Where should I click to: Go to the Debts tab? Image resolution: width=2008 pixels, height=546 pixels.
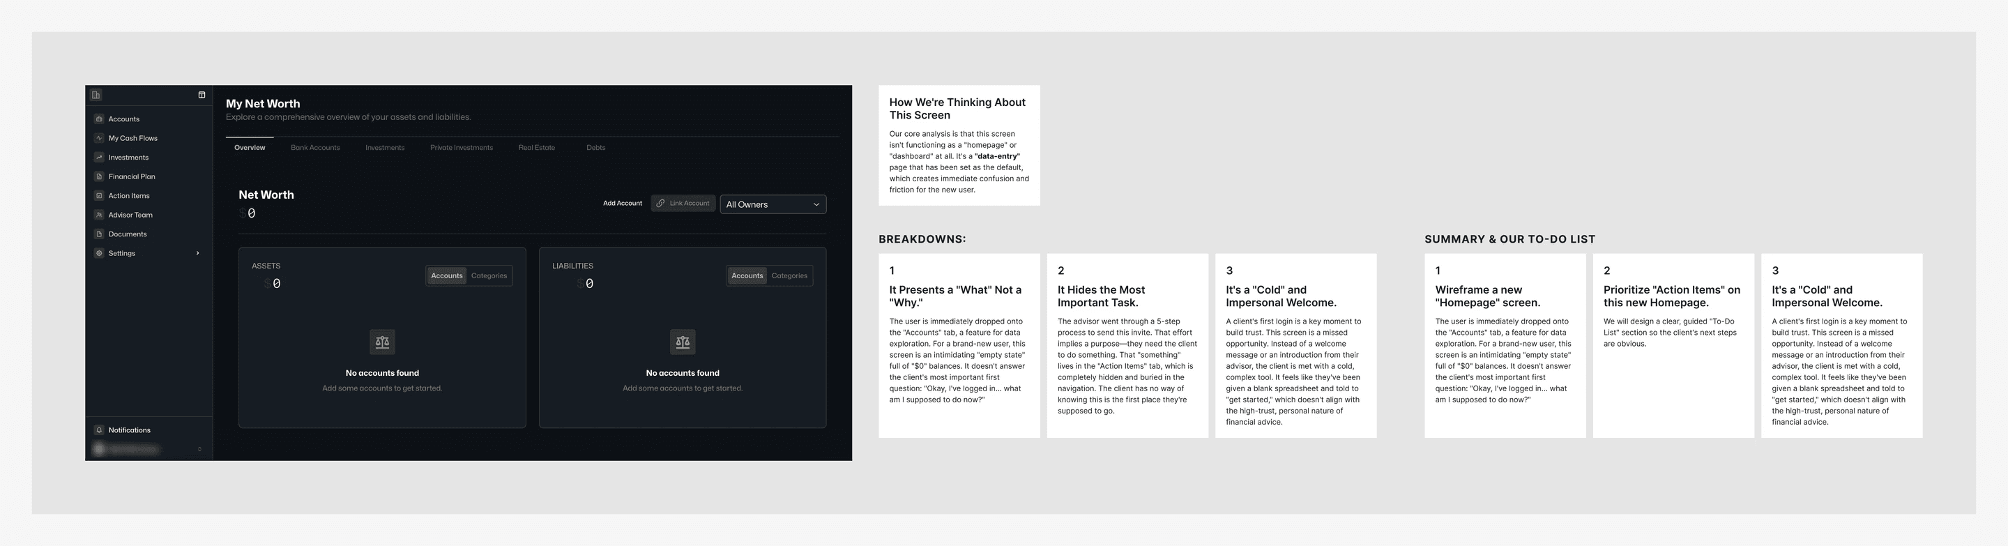pyautogui.click(x=595, y=147)
